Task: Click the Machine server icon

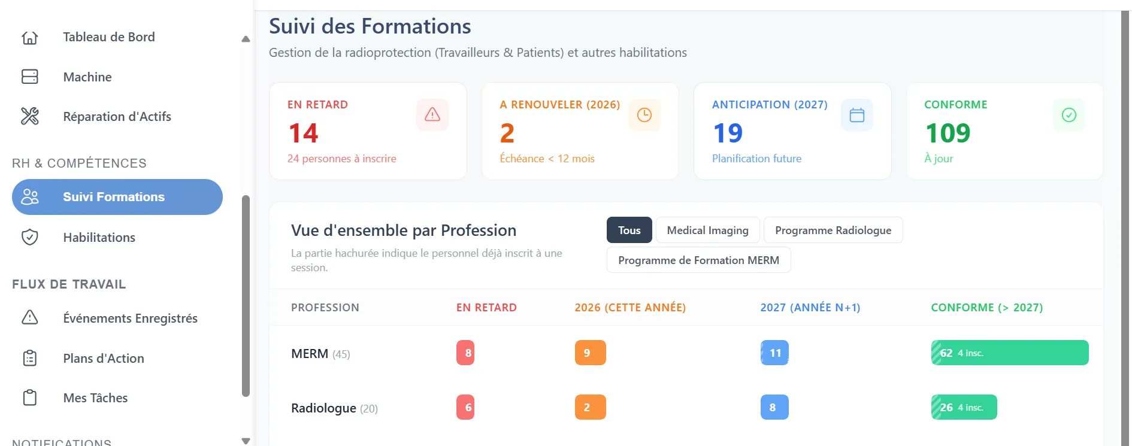Action: 30,77
